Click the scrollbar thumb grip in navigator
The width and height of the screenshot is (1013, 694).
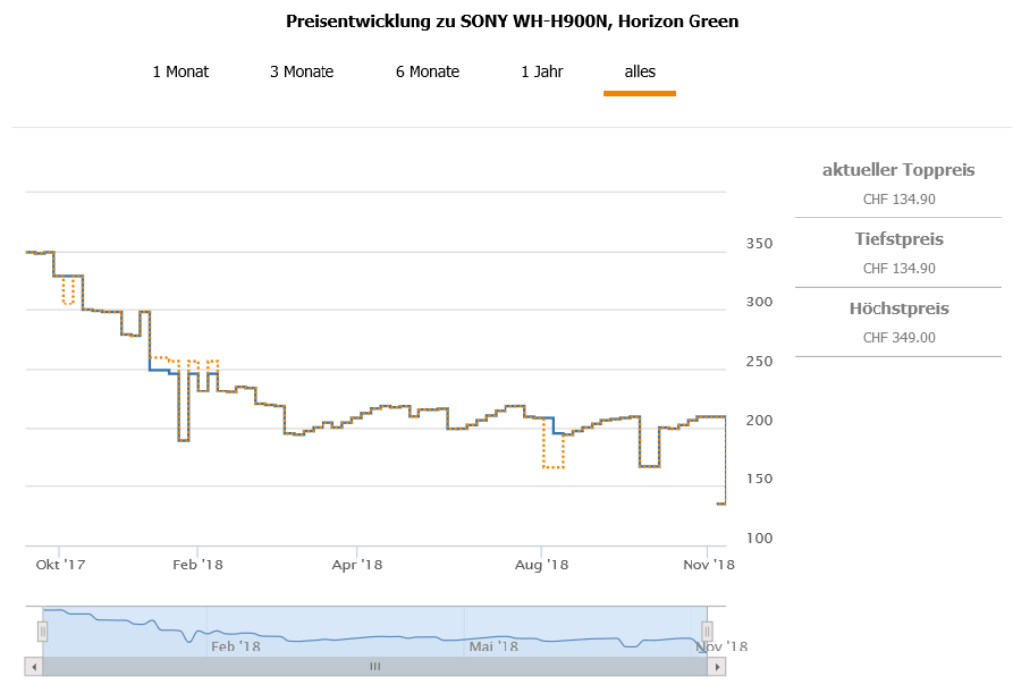(x=375, y=667)
